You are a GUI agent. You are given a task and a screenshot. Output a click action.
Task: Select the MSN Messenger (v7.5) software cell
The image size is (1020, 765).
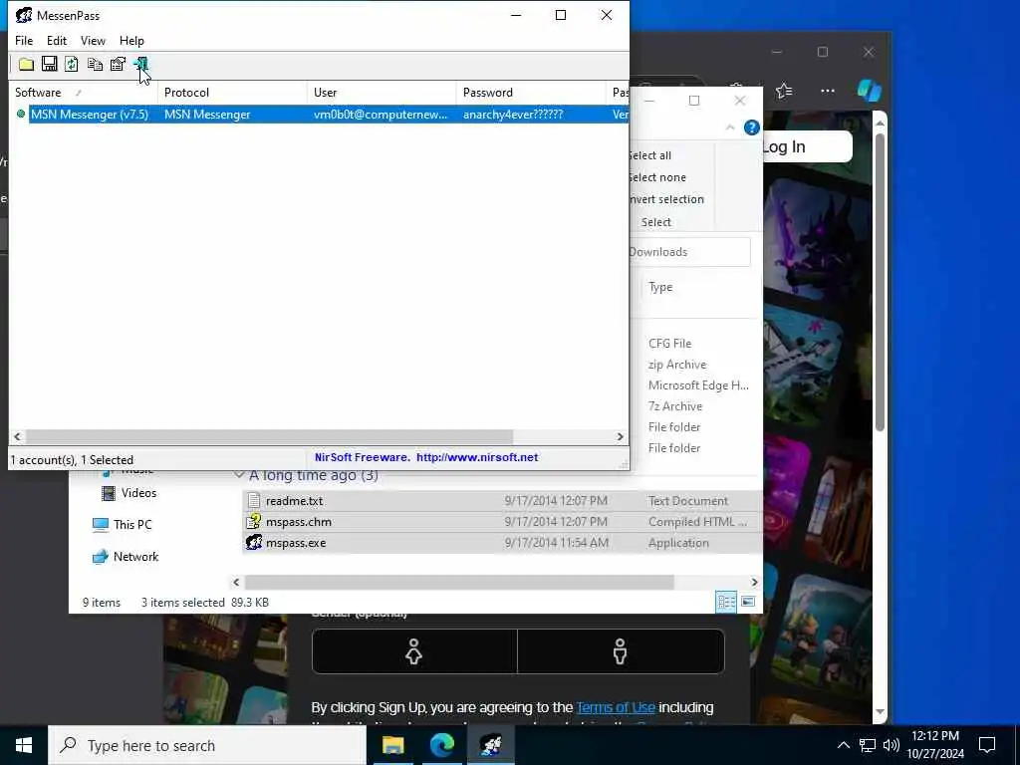[x=90, y=115]
